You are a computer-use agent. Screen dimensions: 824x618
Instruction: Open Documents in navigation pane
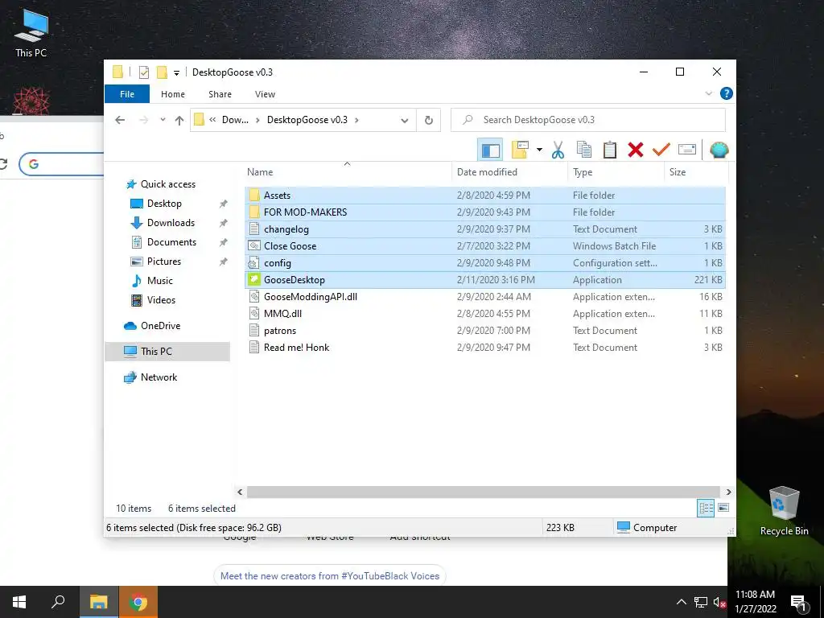tap(171, 242)
